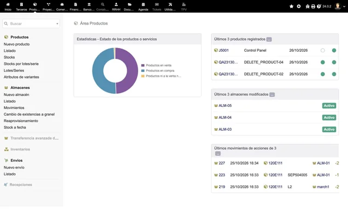The height and width of the screenshot is (218, 348).
Task: Open the search box dropdown arrow
Action: (x=57, y=23)
